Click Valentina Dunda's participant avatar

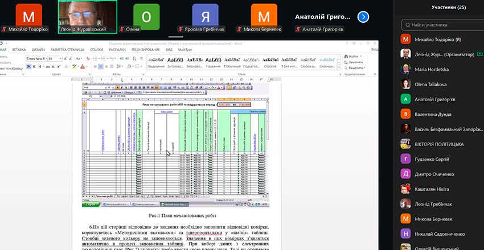click(x=406, y=114)
